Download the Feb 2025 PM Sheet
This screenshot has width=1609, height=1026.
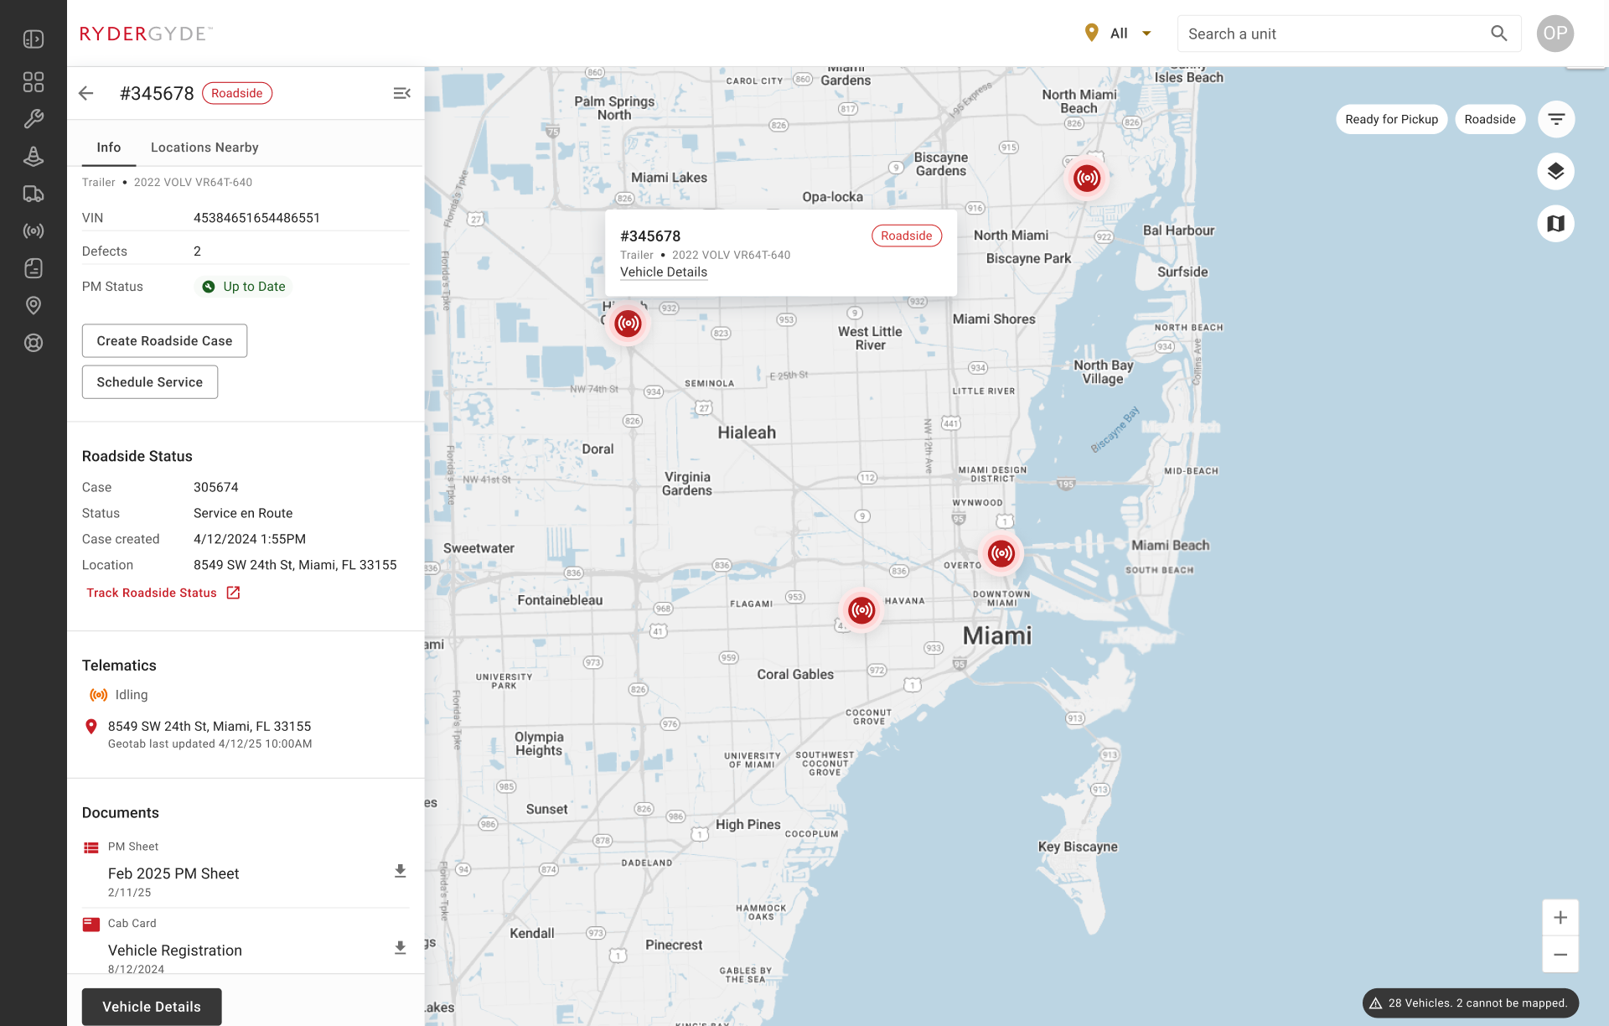400,871
